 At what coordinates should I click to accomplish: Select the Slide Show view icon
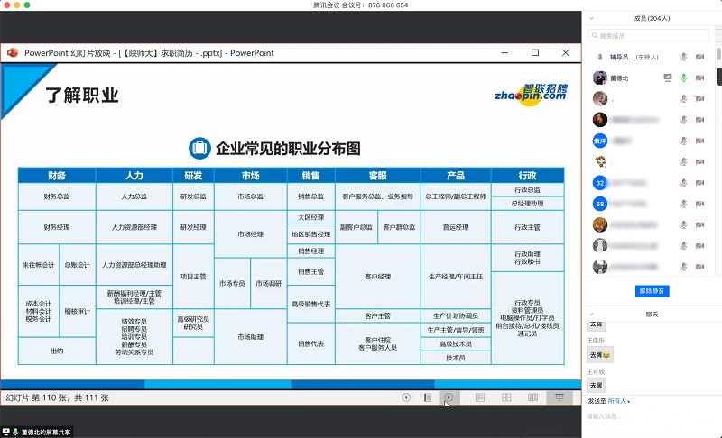click(560, 397)
